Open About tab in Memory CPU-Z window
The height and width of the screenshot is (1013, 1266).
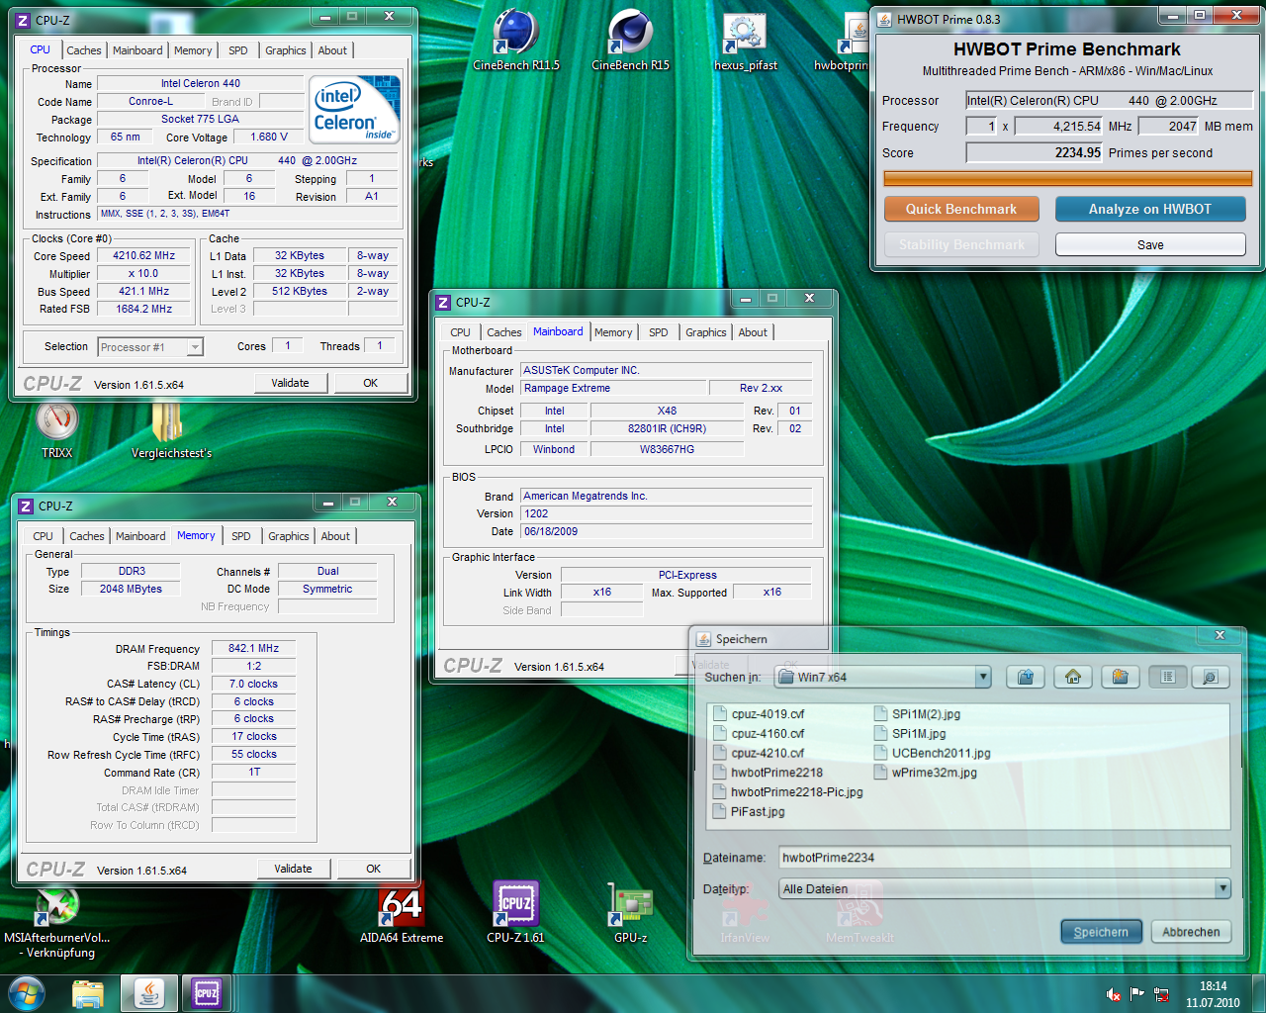coord(335,536)
